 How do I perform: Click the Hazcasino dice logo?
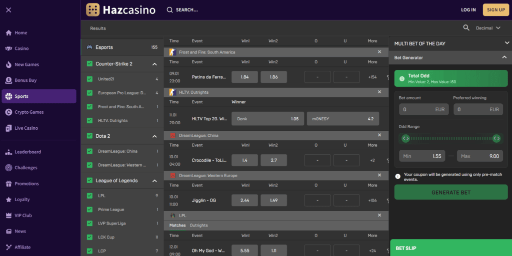[92, 10]
